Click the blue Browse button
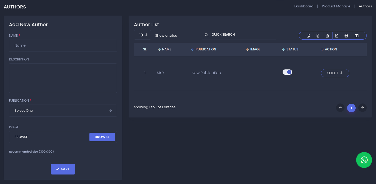This screenshot has height=184, width=376. tap(102, 137)
